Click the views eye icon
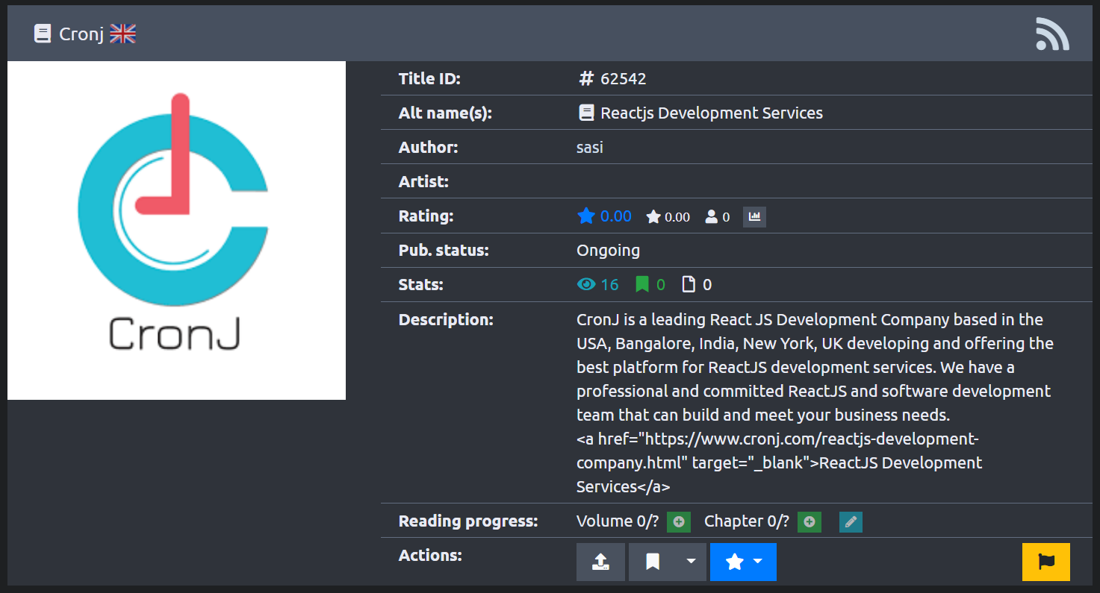Screen dimensions: 1100x593 coord(586,284)
